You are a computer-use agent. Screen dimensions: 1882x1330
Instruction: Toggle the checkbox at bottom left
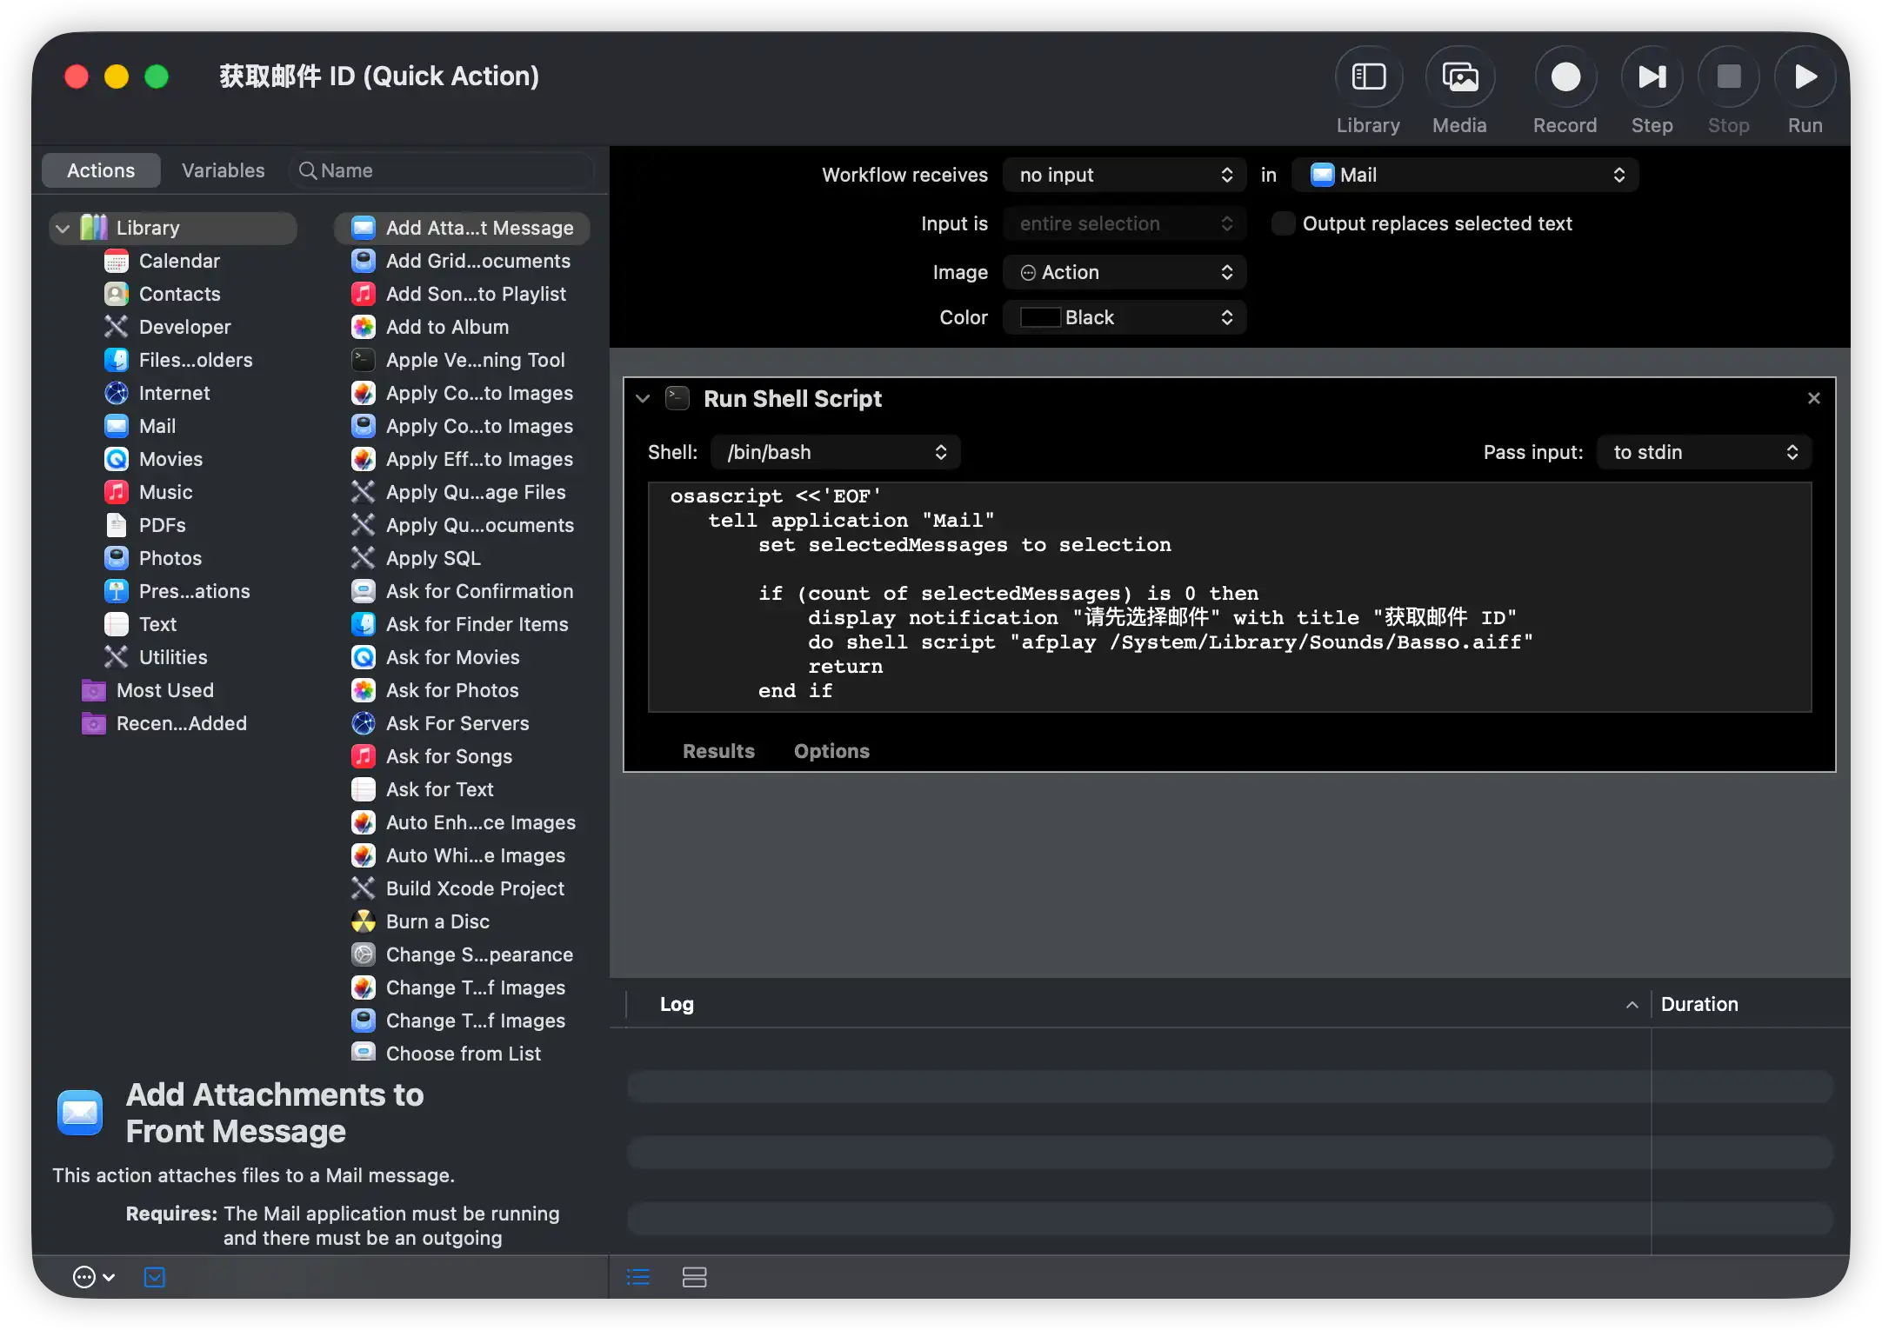(154, 1277)
